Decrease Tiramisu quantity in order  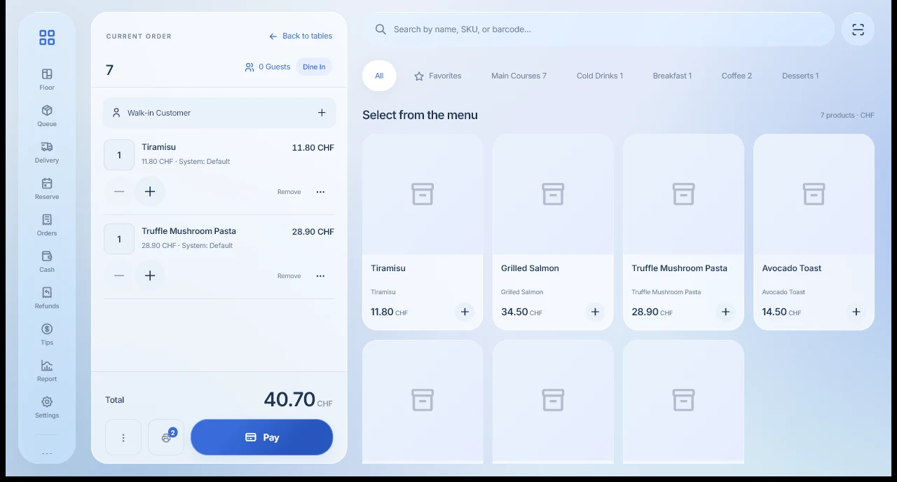(119, 192)
